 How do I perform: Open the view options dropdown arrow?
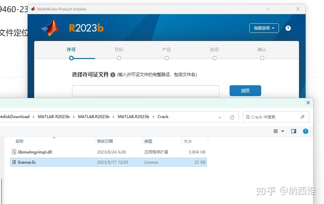point(283,131)
